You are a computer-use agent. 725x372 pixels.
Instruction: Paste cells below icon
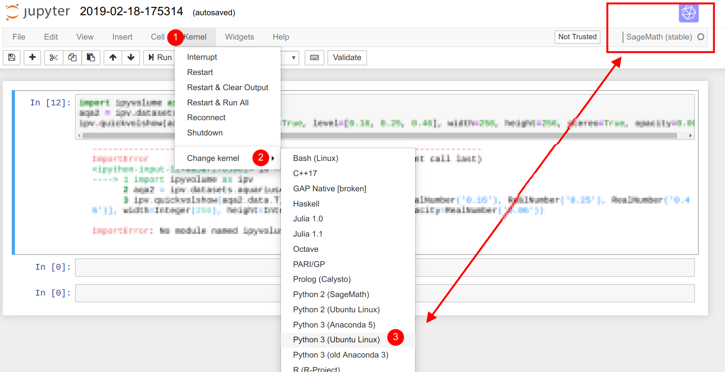[x=91, y=57]
